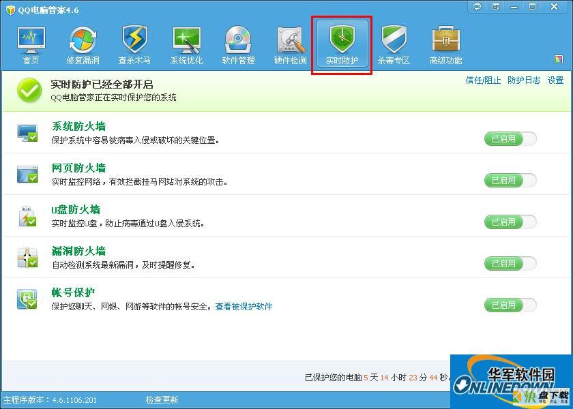Toggle the 帐号保护 已启用 switch
Viewport: 573px width, 409px height.
[x=510, y=305]
